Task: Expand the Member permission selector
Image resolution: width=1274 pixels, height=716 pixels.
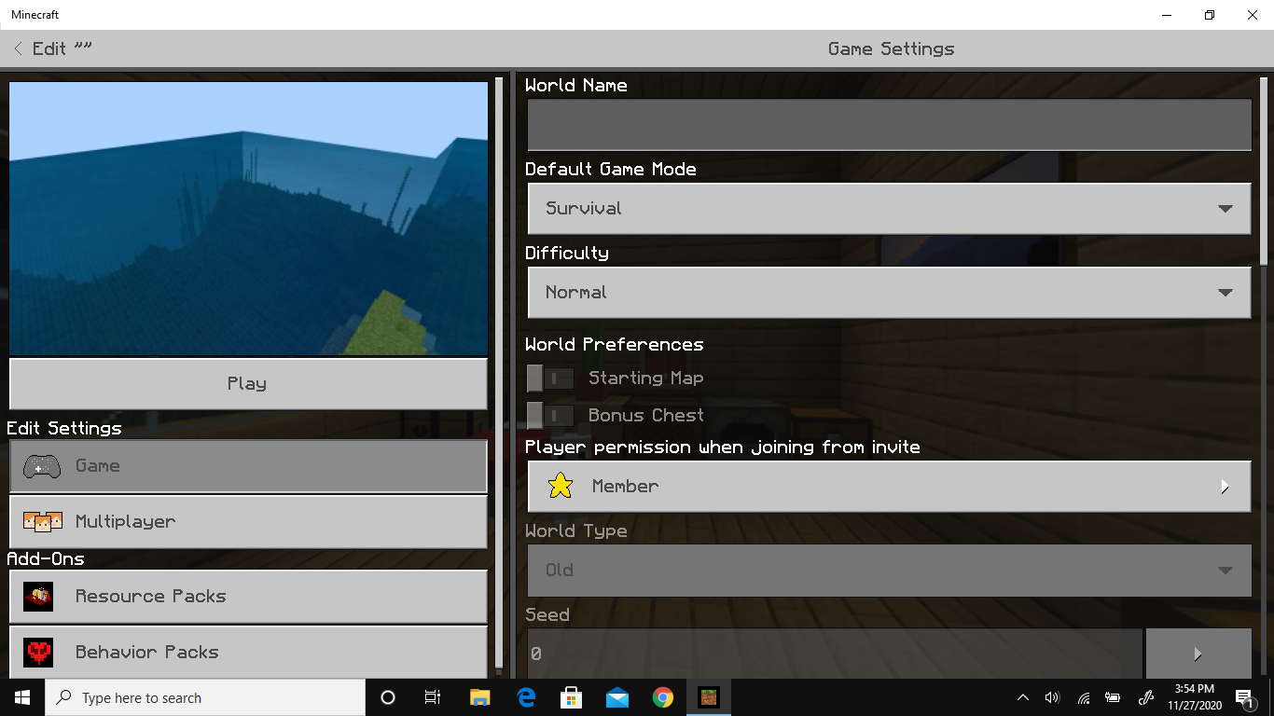Action: coord(889,487)
